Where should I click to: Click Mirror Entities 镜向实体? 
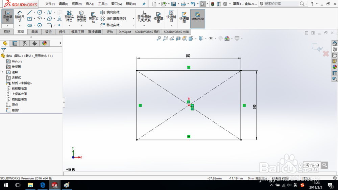click(110, 12)
